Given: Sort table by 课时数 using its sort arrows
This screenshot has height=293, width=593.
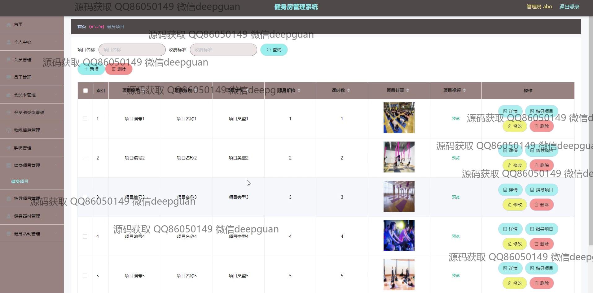Looking at the screenshot, I should (349, 90).
